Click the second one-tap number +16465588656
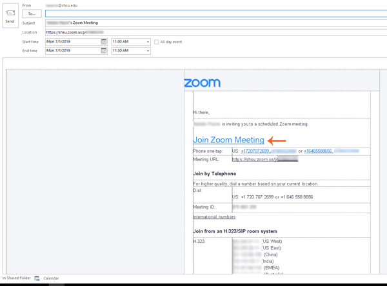Image resolution: width=387 pixels, height=286 pixels. pos(318,151)
